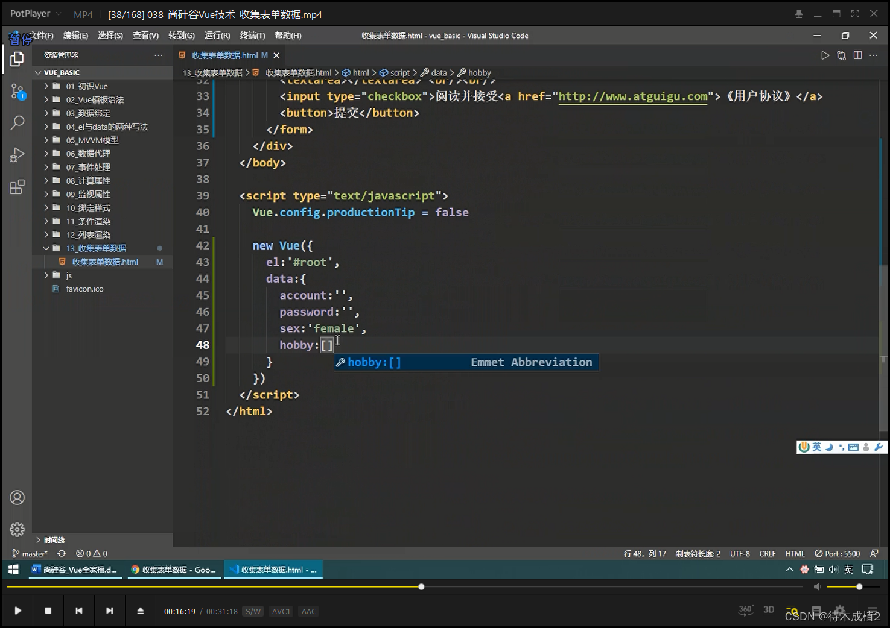The height and width of the screenshot is (628, 890).
Task: Click PotPlayer video seek bar
Action: click(x=404, y=586)
